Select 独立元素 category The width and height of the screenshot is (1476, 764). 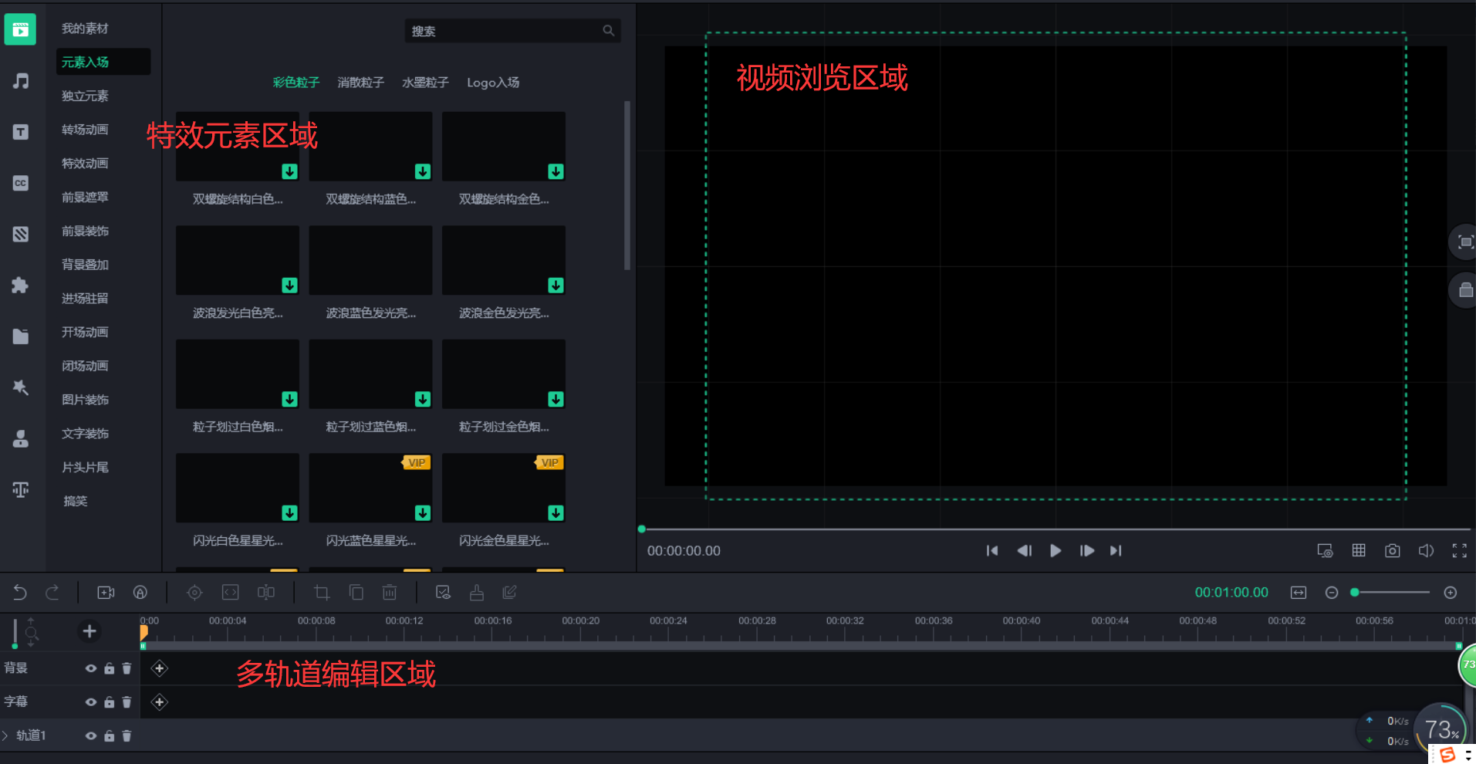[85, 96]
